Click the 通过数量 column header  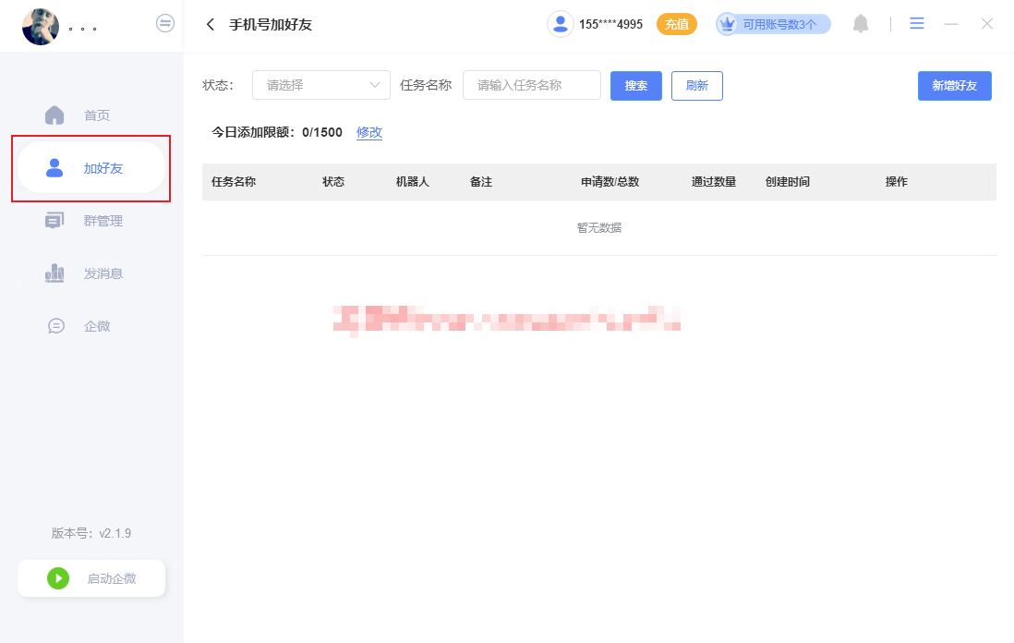pyautogui.click(x=713, y=182)
